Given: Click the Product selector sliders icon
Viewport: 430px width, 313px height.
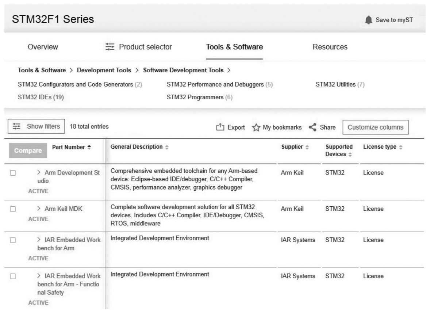Looking at the screenshot, I should click(x=110, y=47).
